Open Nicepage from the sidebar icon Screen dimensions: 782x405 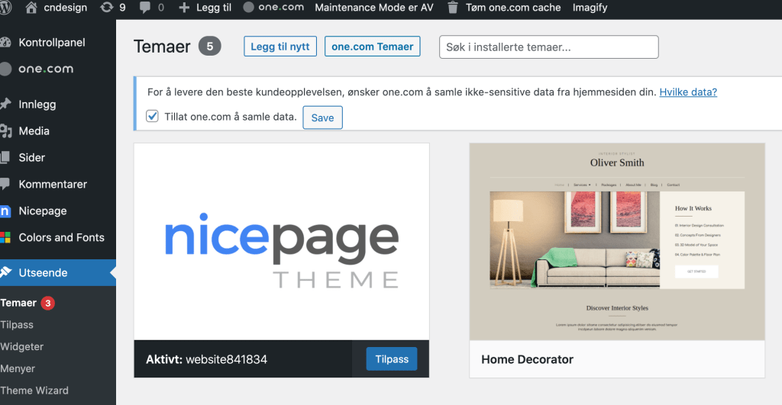coord(6,211)
